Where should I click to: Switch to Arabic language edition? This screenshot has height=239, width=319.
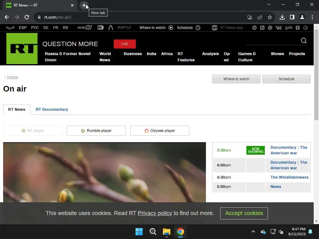(10, 28)
